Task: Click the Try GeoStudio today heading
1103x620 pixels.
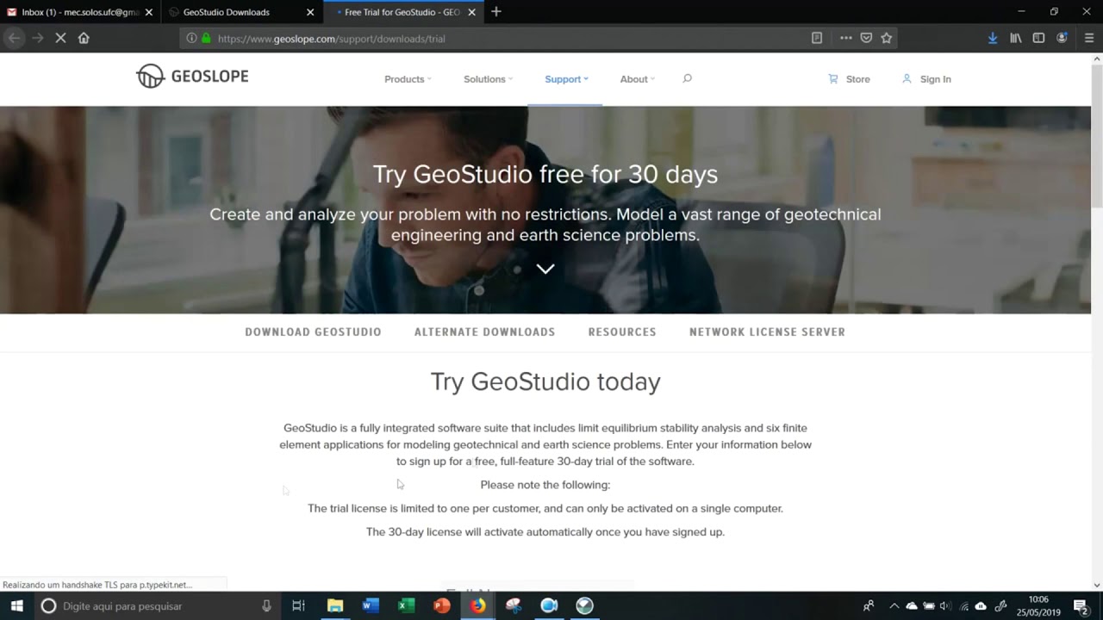Action: (545, 381)
